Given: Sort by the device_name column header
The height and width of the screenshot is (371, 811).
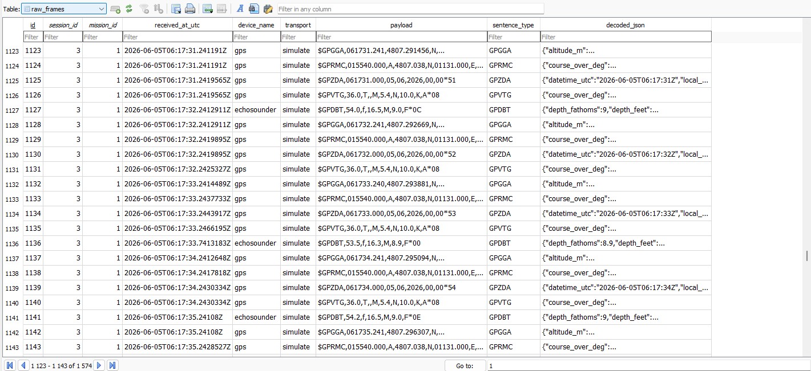Looking at the screenshot, I should click(256, 25).
